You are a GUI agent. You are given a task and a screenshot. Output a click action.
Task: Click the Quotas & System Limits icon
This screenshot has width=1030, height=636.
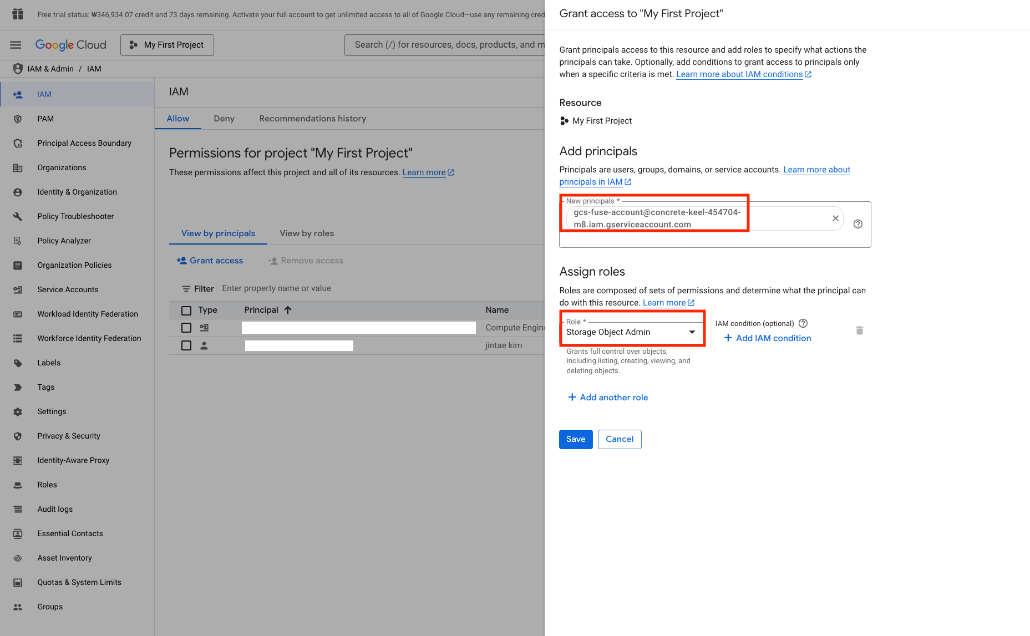pos(18,582)
